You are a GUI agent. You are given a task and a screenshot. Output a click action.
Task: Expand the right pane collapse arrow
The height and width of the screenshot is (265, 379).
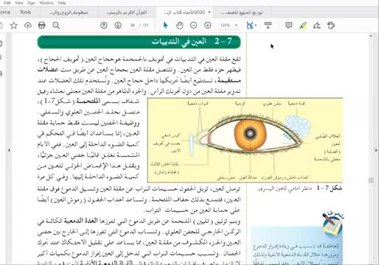point(376,150)
